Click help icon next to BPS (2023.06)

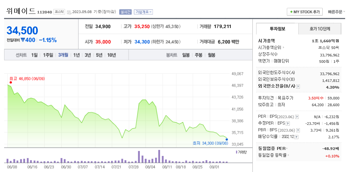coord(298,130)
